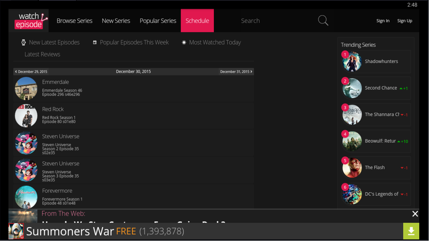Open the Shadowhunters trending series

pos(381,61)
